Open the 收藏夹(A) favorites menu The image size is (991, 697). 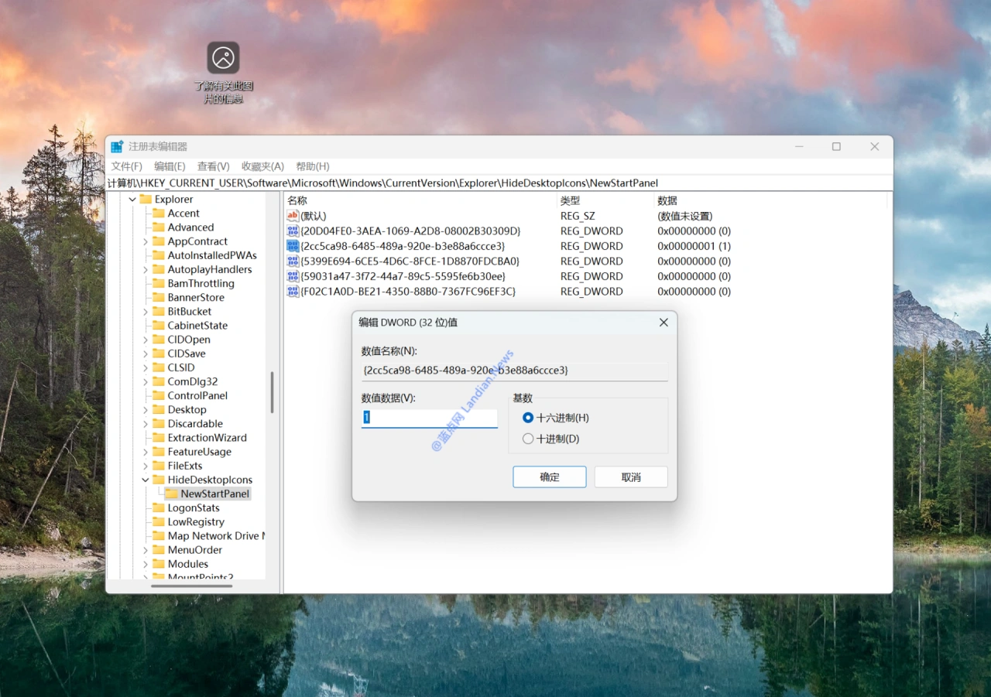[x=262, y=166]
